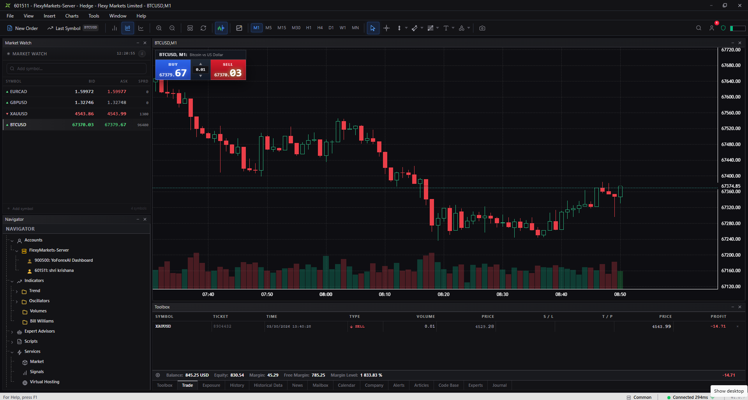Screen dimensions: 748x400
Task: Open the Charts menu
Action: click(x=72, y=16)
